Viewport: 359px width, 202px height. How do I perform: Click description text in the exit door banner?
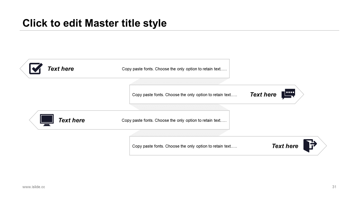(185, 146)
